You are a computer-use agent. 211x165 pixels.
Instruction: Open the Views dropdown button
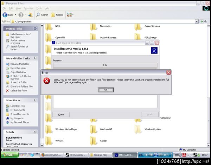click(x=70, y=15)
